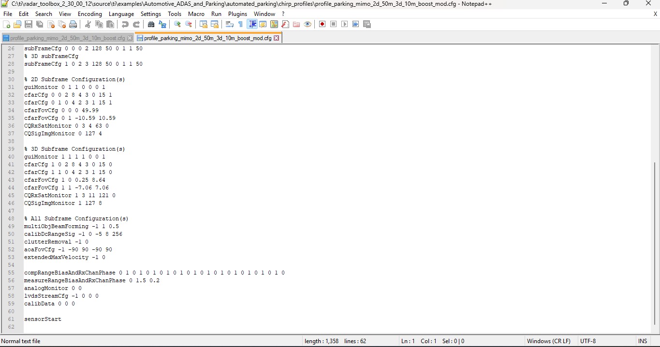660x347 pixels.
Task: Open the View menu
Action: click(x=65, y=14)
